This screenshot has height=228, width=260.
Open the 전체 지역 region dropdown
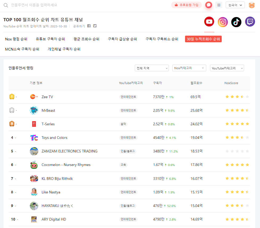tap(152, 68)
